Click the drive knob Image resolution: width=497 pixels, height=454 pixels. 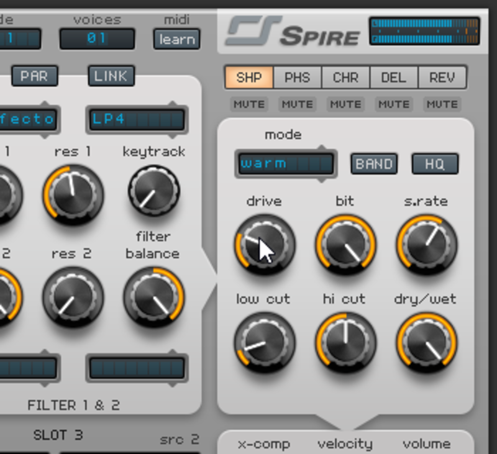pos(265,244)
